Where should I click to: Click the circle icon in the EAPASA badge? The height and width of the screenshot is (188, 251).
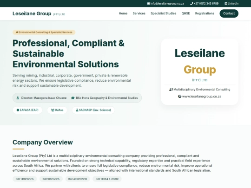click(x=18, y=110)
